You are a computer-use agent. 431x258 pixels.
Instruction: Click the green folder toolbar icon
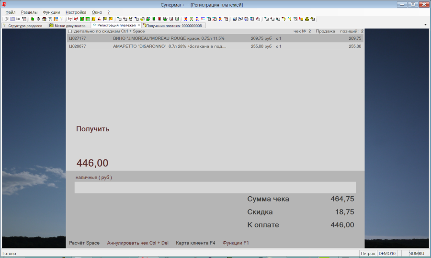point(33,19)
